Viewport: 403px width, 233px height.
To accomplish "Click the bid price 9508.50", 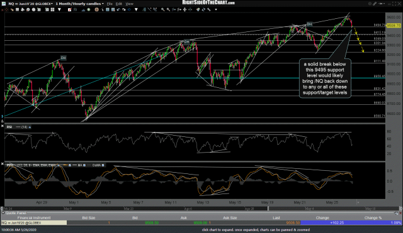I will 152,223.
